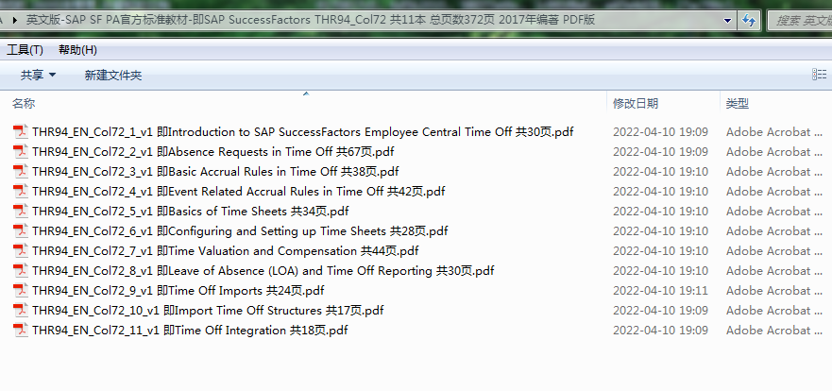The height and width of the screenshot is (391, 832).
Task: Click the search box at top right
Action: pos(800,21)
